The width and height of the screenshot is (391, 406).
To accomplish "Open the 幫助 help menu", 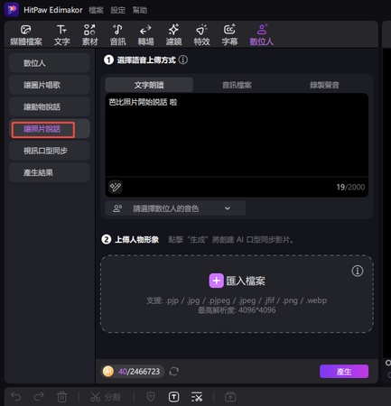I will tap(140, 10).
